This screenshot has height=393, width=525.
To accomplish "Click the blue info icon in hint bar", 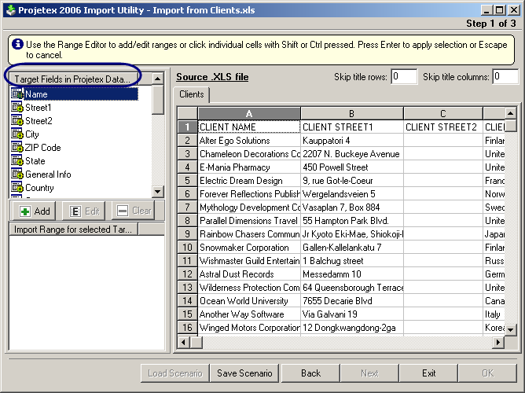I will [x=17, y=44].
